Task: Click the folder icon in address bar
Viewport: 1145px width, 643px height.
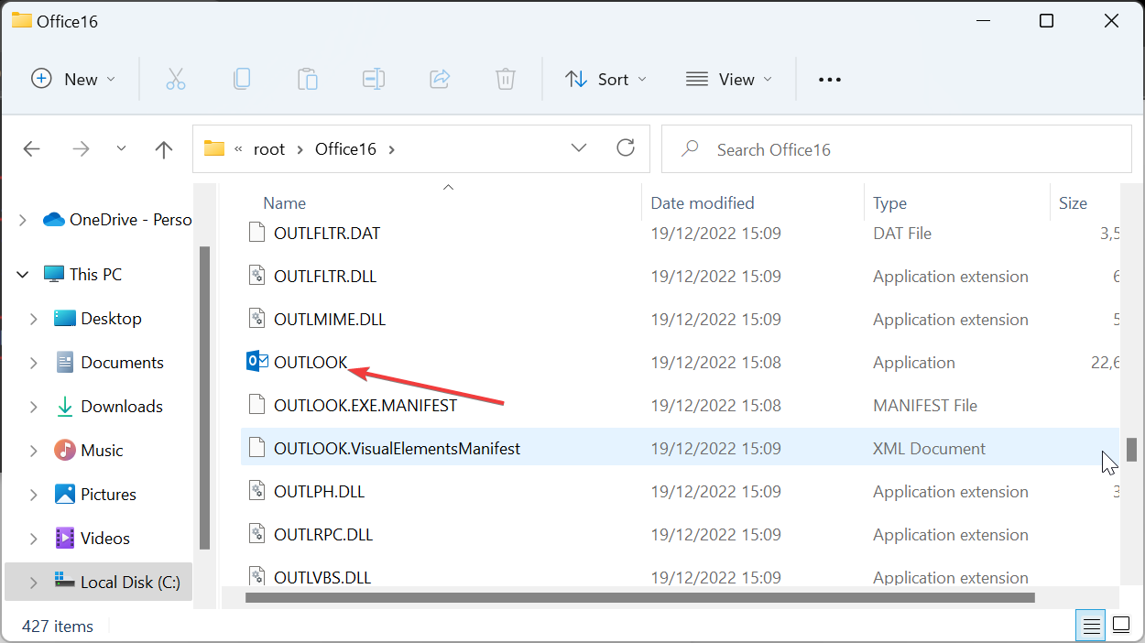Action: pyautogui.click(x=214, y=148)
